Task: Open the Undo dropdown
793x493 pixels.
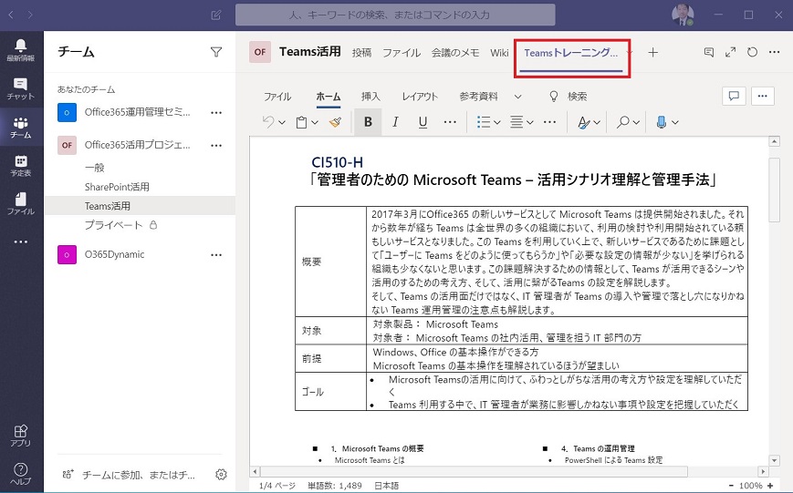Action: (x=282, y=122)
